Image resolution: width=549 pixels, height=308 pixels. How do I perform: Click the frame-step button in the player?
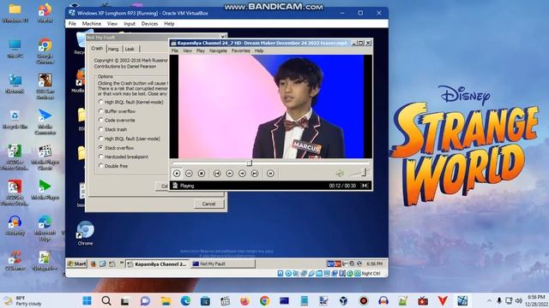tap(270, 173)
